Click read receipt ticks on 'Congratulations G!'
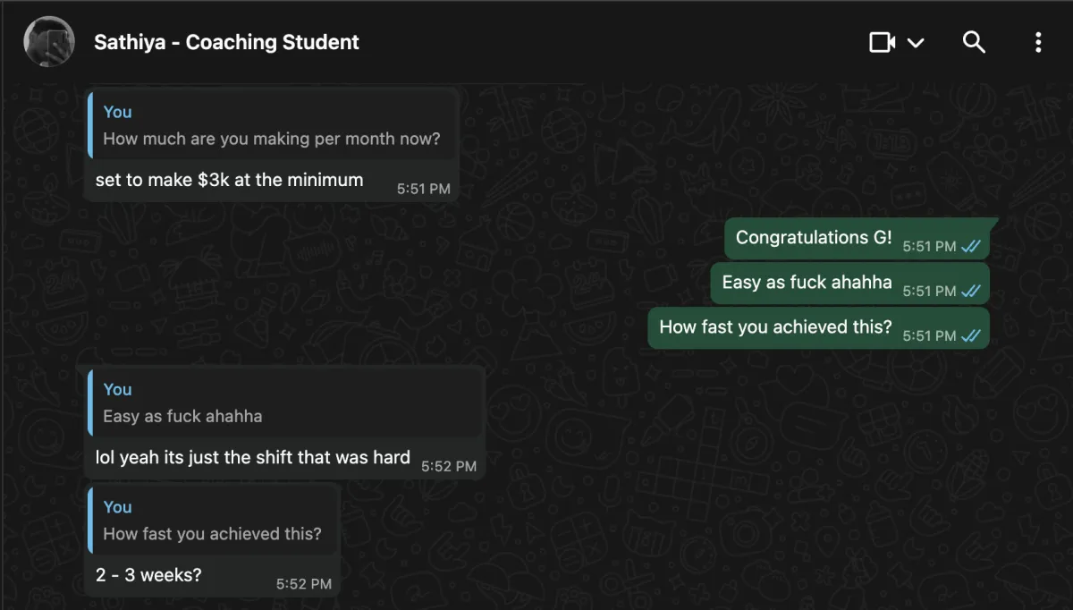Image resolution: width=1073 pixels, height=610 pixels. pyautogui.click(x=971, y=246)
